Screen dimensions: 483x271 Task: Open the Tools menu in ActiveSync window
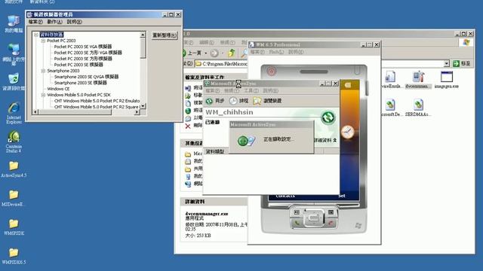251,90
